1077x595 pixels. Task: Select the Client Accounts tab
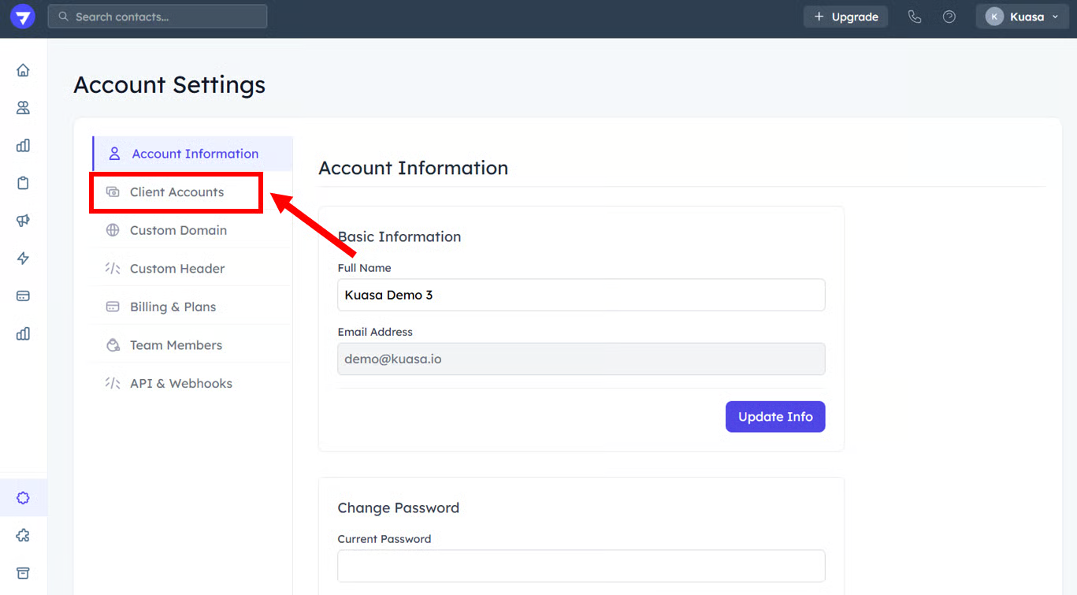(x=176, y=192)
